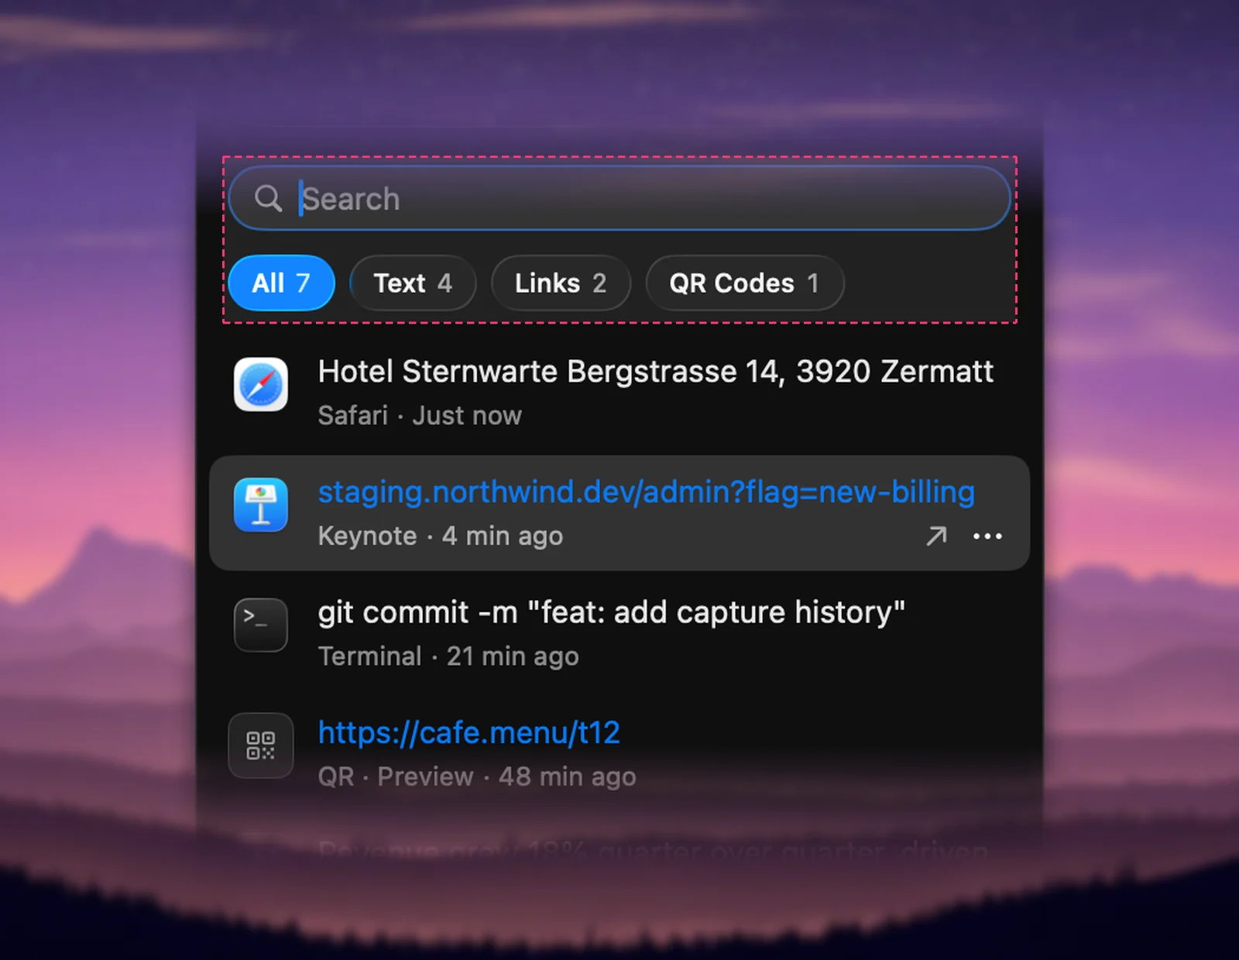Click the Terminal app icon
This screenshot has height=960, width=1239.
pos(261,625)
